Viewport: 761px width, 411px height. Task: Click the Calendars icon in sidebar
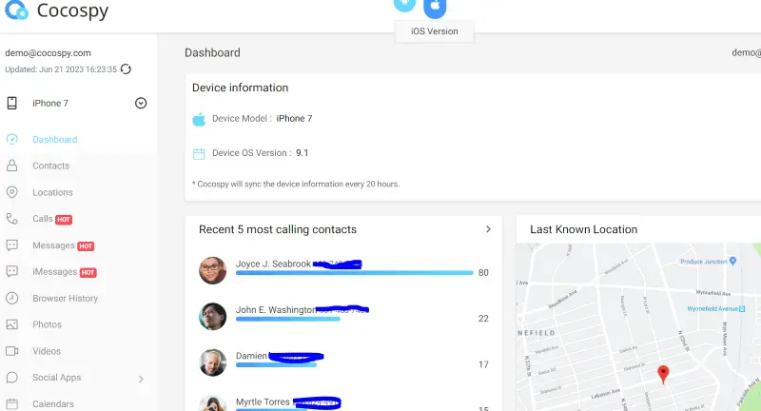12,403
